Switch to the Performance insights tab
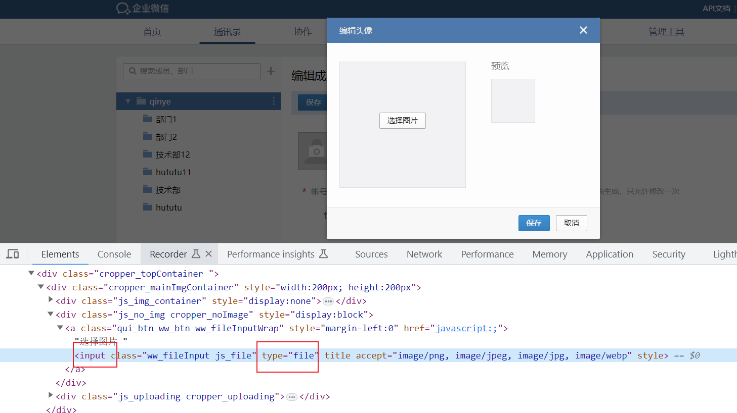The width and height of the screenshot is (737, 413). 271,254
